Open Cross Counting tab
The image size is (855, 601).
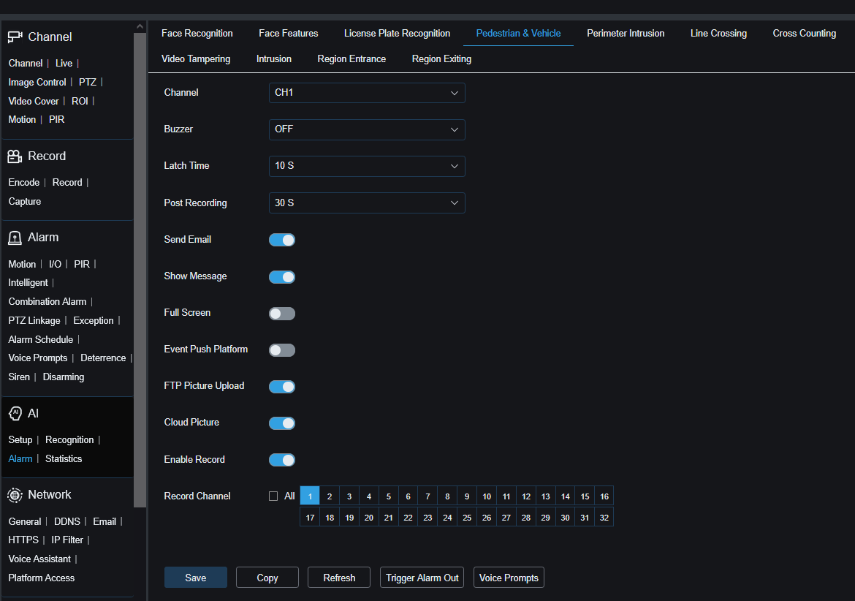[805, 34]
